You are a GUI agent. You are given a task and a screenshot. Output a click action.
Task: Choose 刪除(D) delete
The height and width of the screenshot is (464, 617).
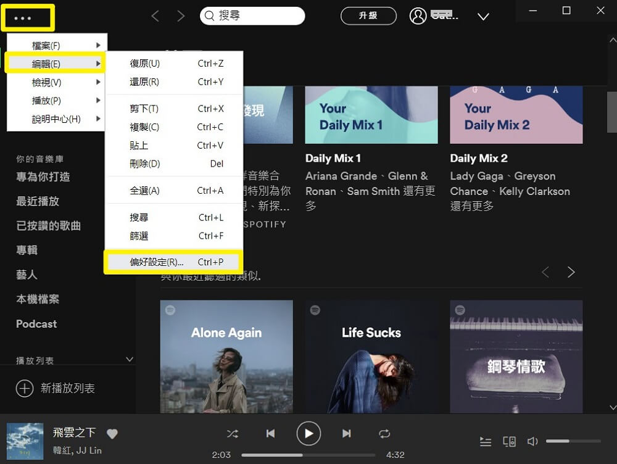173,164
